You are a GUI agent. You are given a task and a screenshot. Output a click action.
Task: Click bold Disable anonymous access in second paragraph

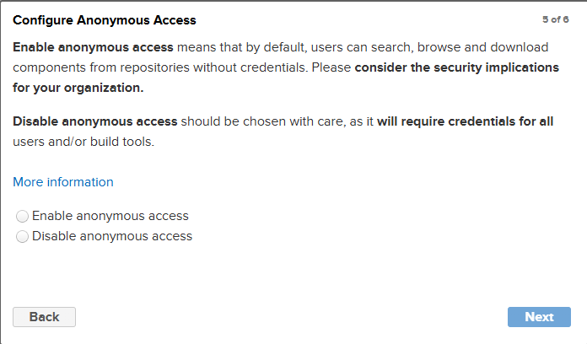[x=95, y=121]
